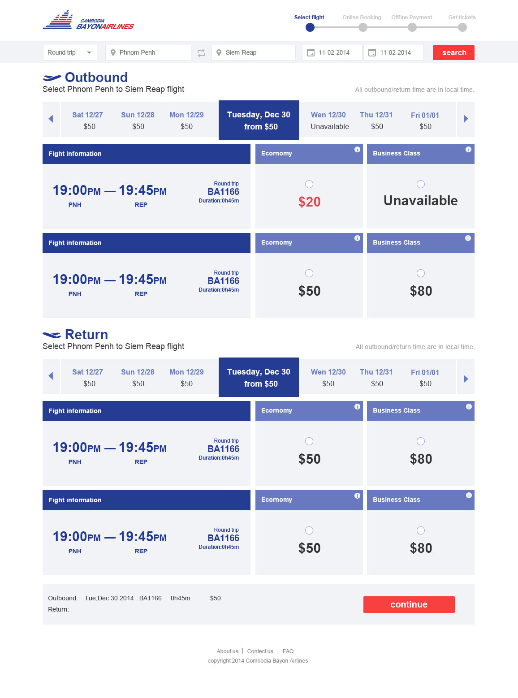Select outbound Thu 12/31 date tab
518x698 pixels.
tap(376, 120)
